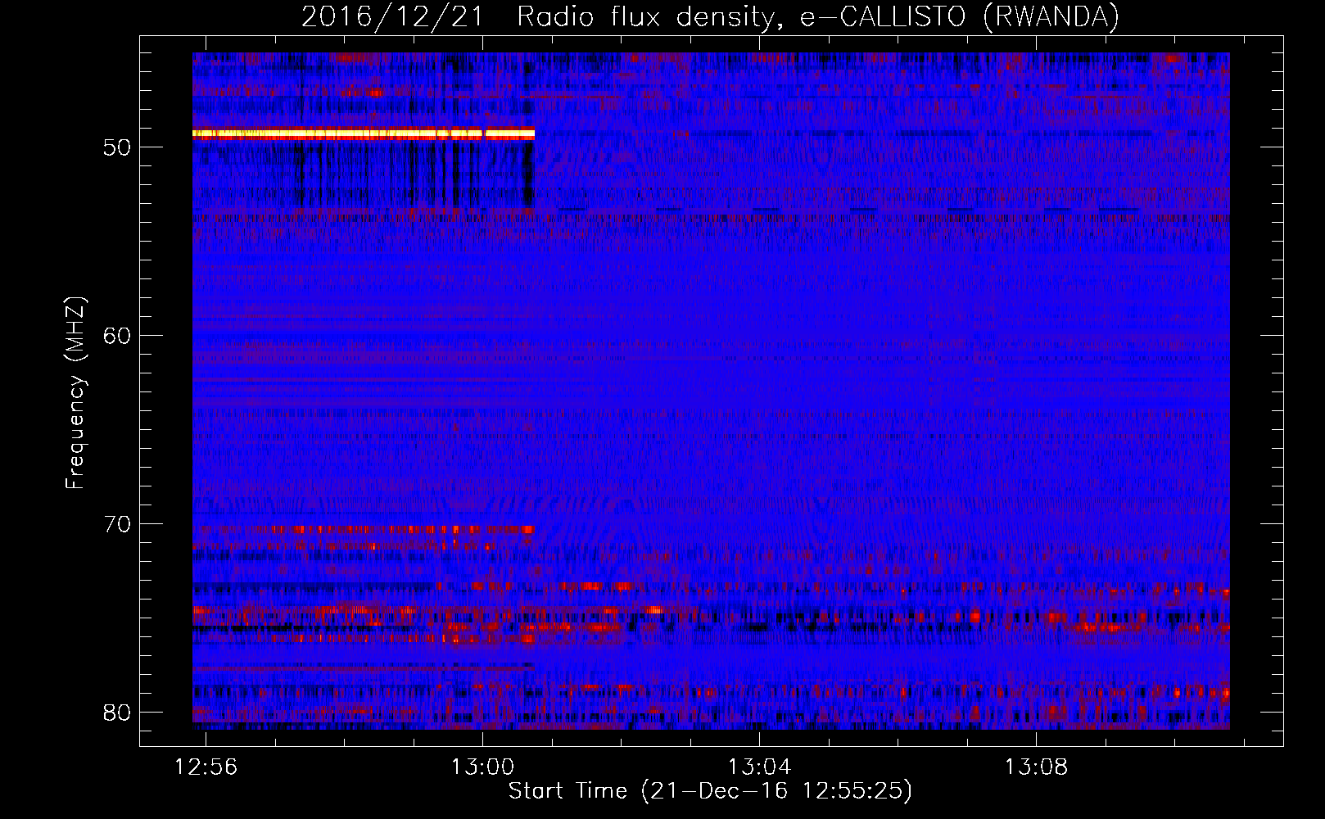Click the 'Start Time (21-Dec-16 12:55:25)' axis label
This screenshot has width=1325, height=819.
click(710, 791)
